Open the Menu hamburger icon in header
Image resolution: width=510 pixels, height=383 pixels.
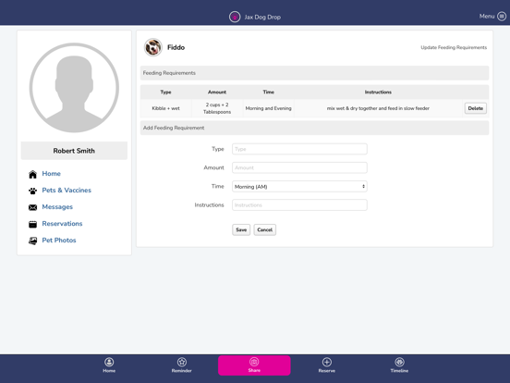click(x=502, y=17)
